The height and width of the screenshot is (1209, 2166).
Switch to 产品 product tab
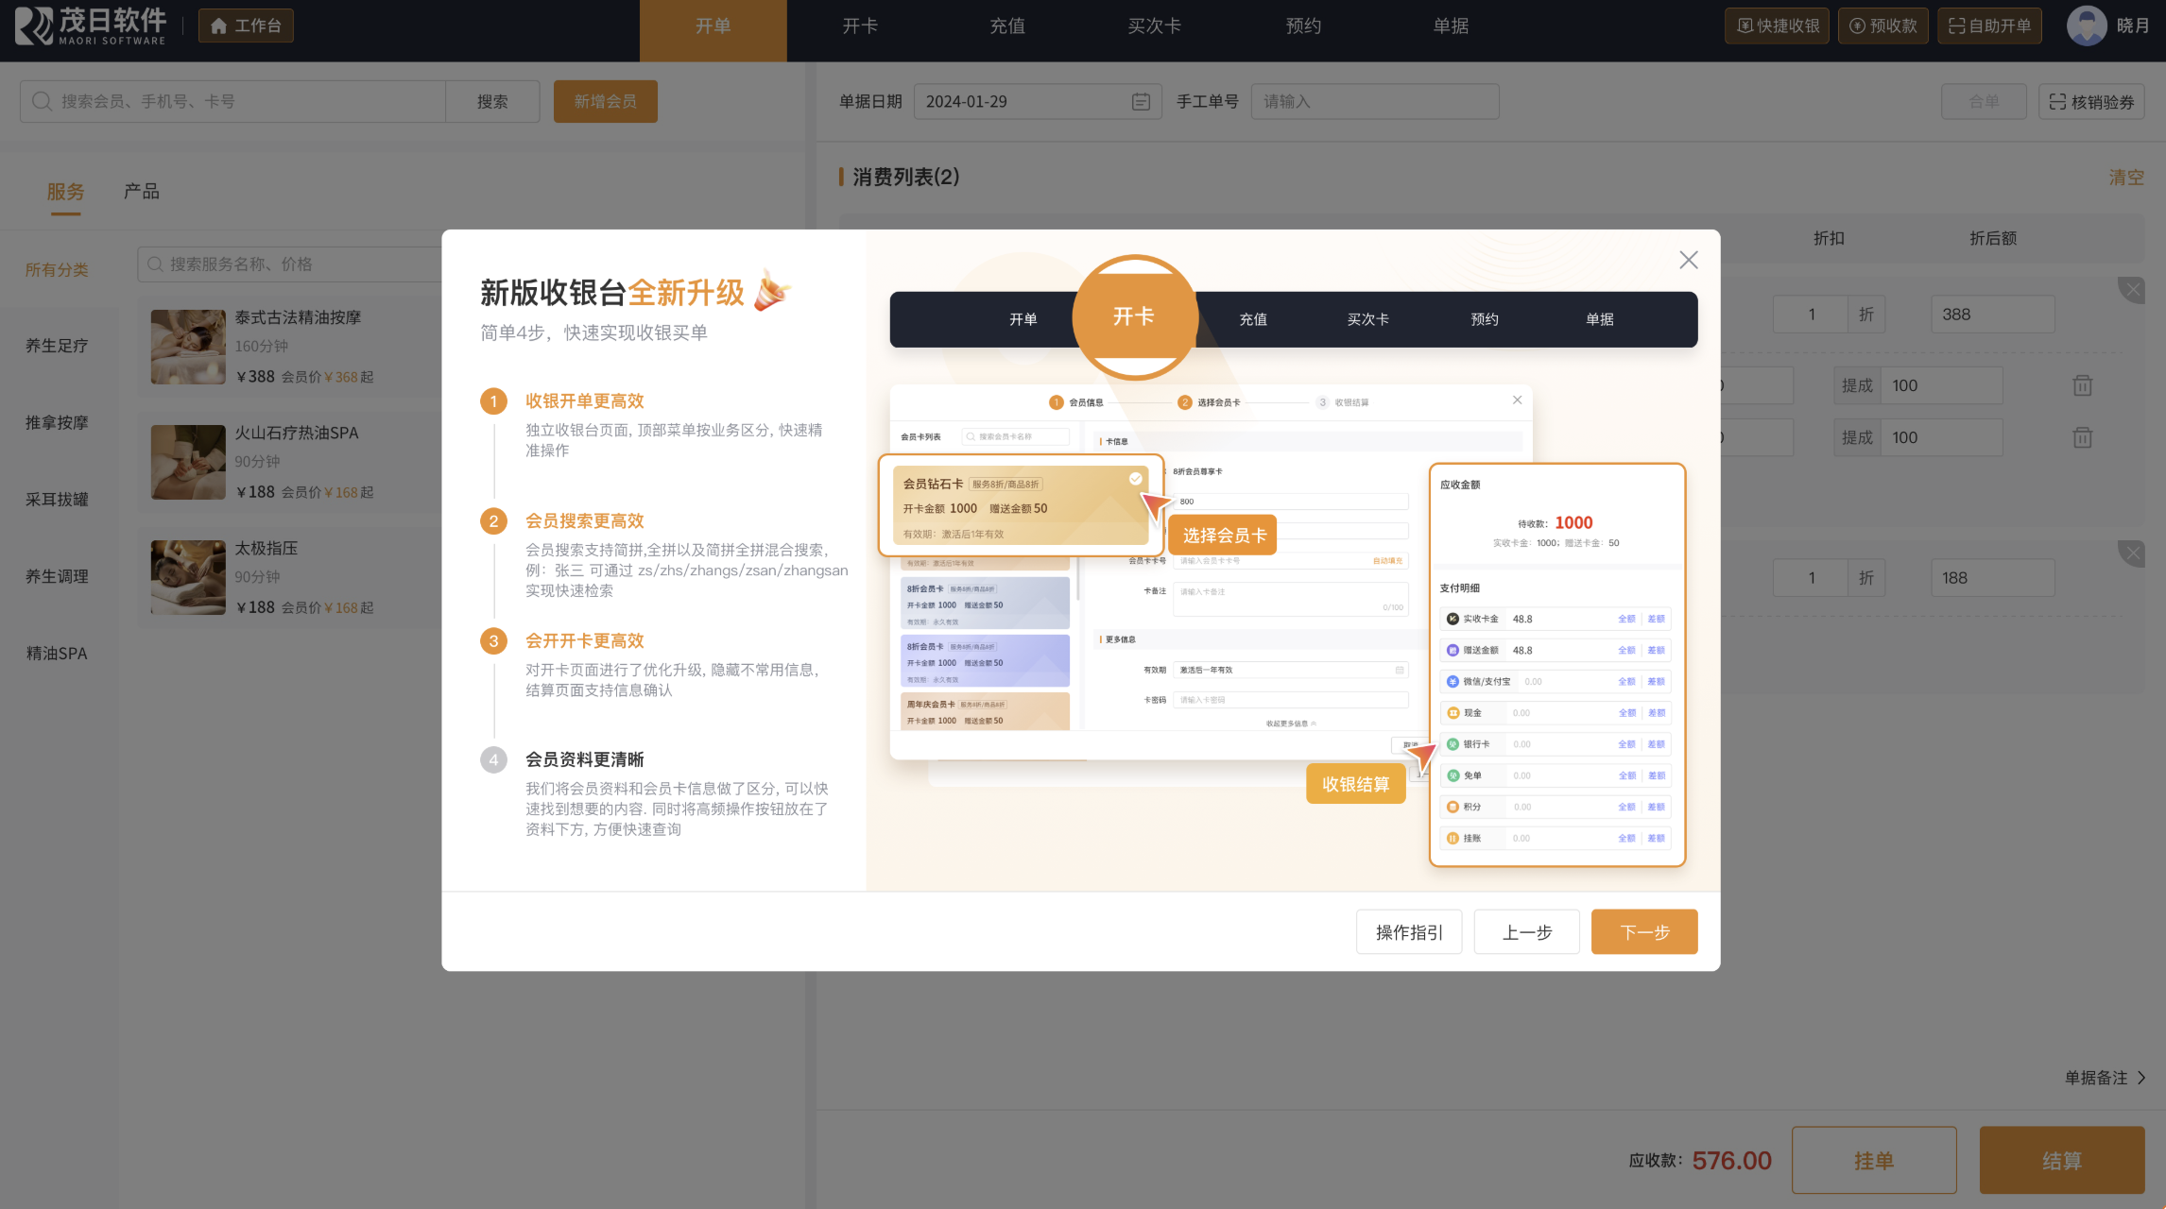click(x=141, y=192)
